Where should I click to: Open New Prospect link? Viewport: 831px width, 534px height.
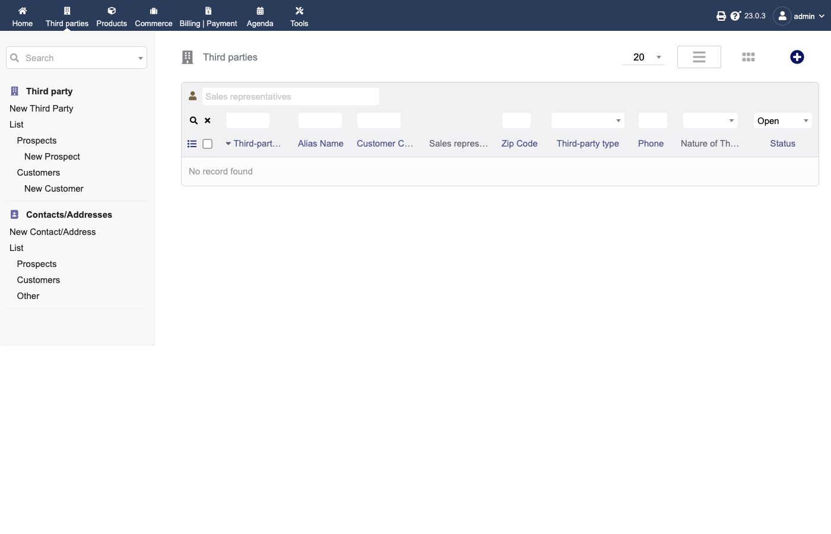pyautogui.click(x=52, y=157)
